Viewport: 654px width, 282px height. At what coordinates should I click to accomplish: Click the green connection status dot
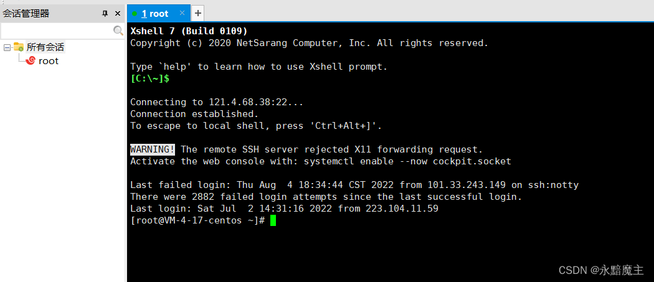pos(135,13)
